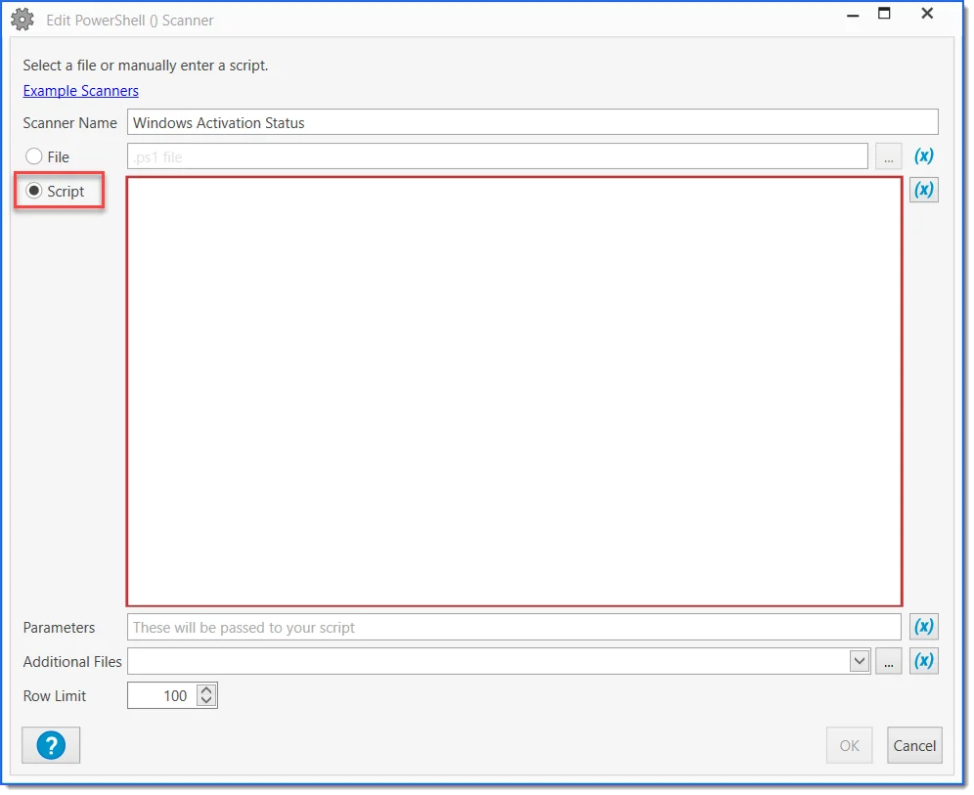Screen dimensions: 974x795
Task: Select the File radio button
Action: (34, 156)
